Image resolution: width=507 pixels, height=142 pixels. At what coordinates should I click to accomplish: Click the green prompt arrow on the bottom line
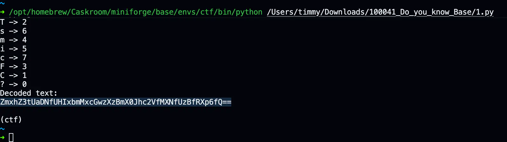(x=3, y=138)
